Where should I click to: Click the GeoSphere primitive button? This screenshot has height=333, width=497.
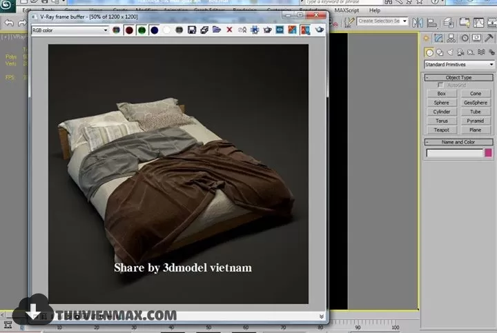(x=476, y=103)
